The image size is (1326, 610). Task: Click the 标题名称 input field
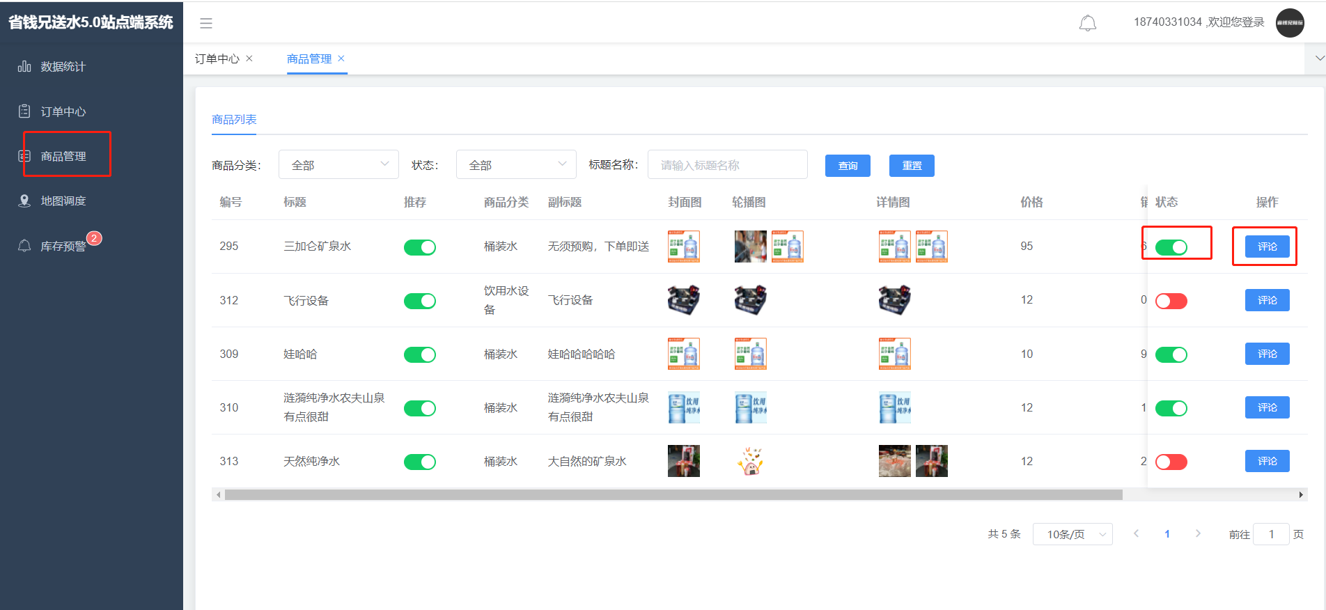(x=727, y=165)
